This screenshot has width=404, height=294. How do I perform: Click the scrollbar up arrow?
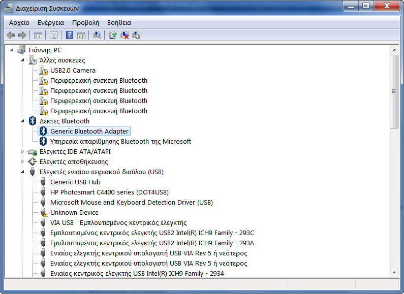tap(394, 50)
